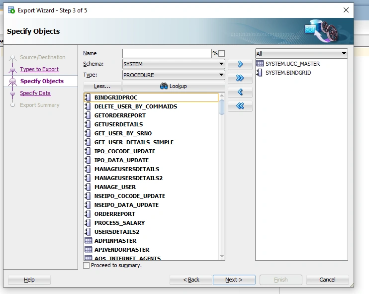Select MANAGEUSERSDETAILS2 in the list
This screenshot has height=294, width=369.
(151, 178)
